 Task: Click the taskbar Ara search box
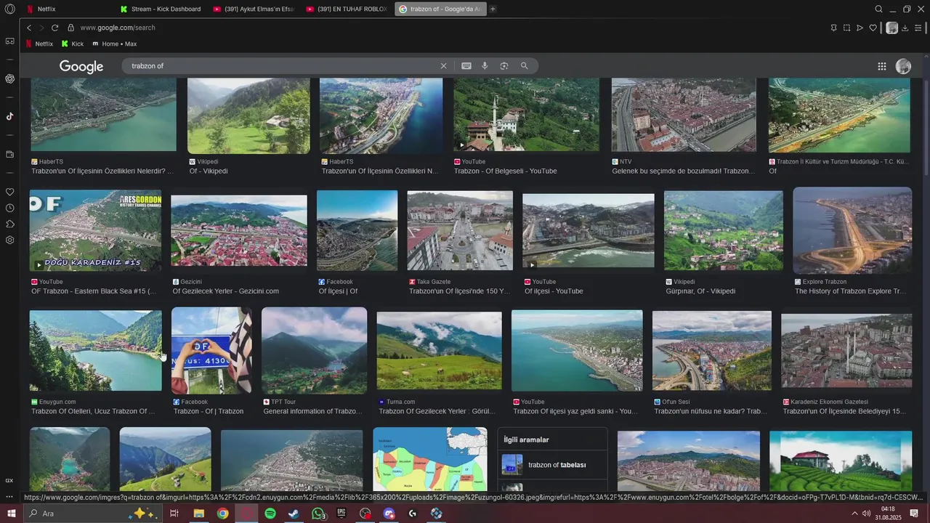[x=92, y=514]
